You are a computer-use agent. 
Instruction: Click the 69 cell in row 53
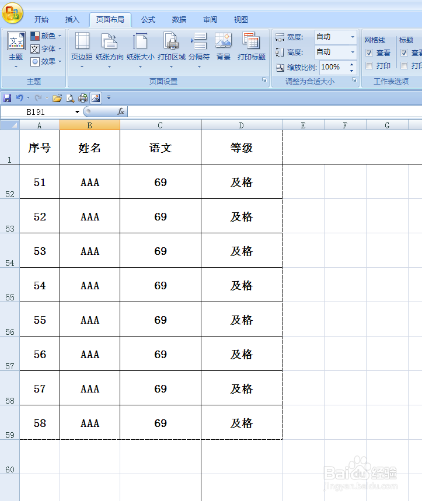pyautogui.click(x=161, y=216)
